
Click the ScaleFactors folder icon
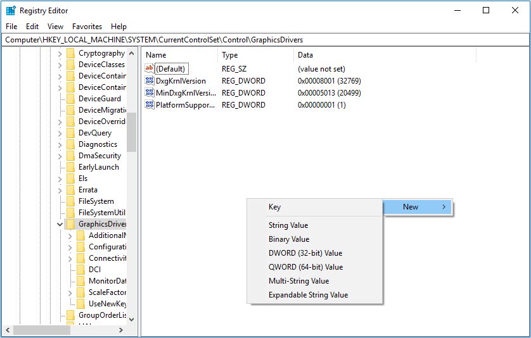coord(80,292)
